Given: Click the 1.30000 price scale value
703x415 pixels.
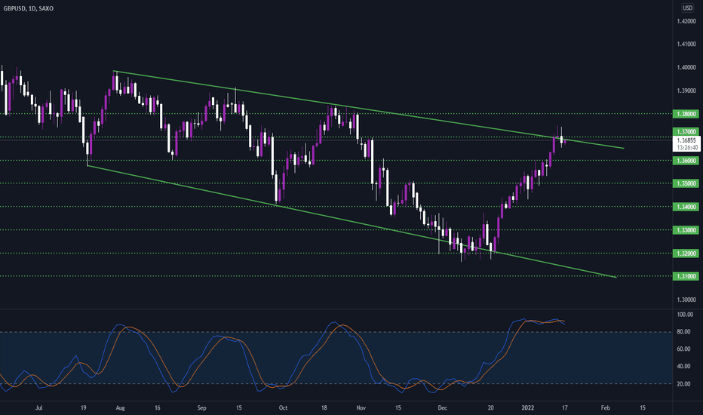Looking at the screenshot, I should pos(686,300).
